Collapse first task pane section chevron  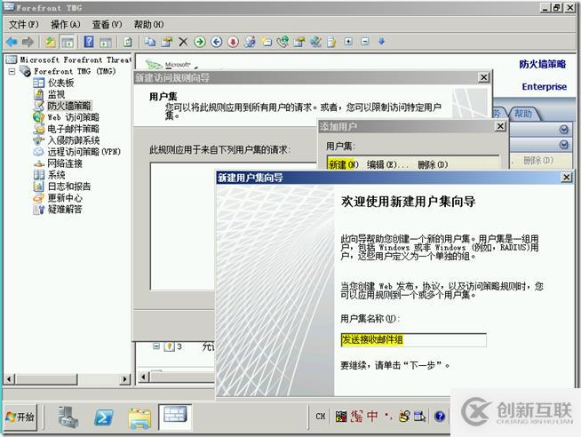563,130
